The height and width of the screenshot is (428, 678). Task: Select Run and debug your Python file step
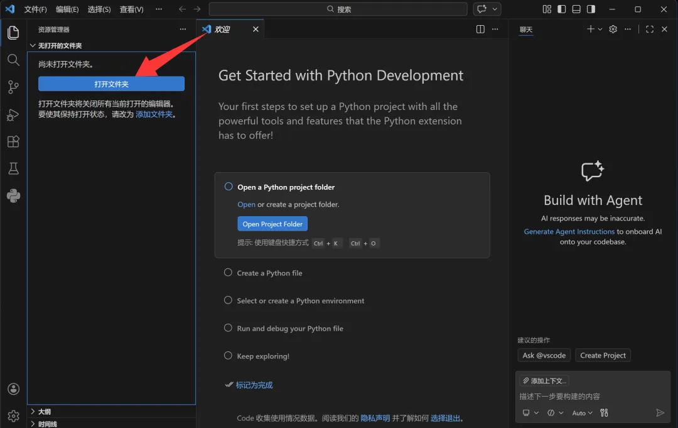point(289,329)
